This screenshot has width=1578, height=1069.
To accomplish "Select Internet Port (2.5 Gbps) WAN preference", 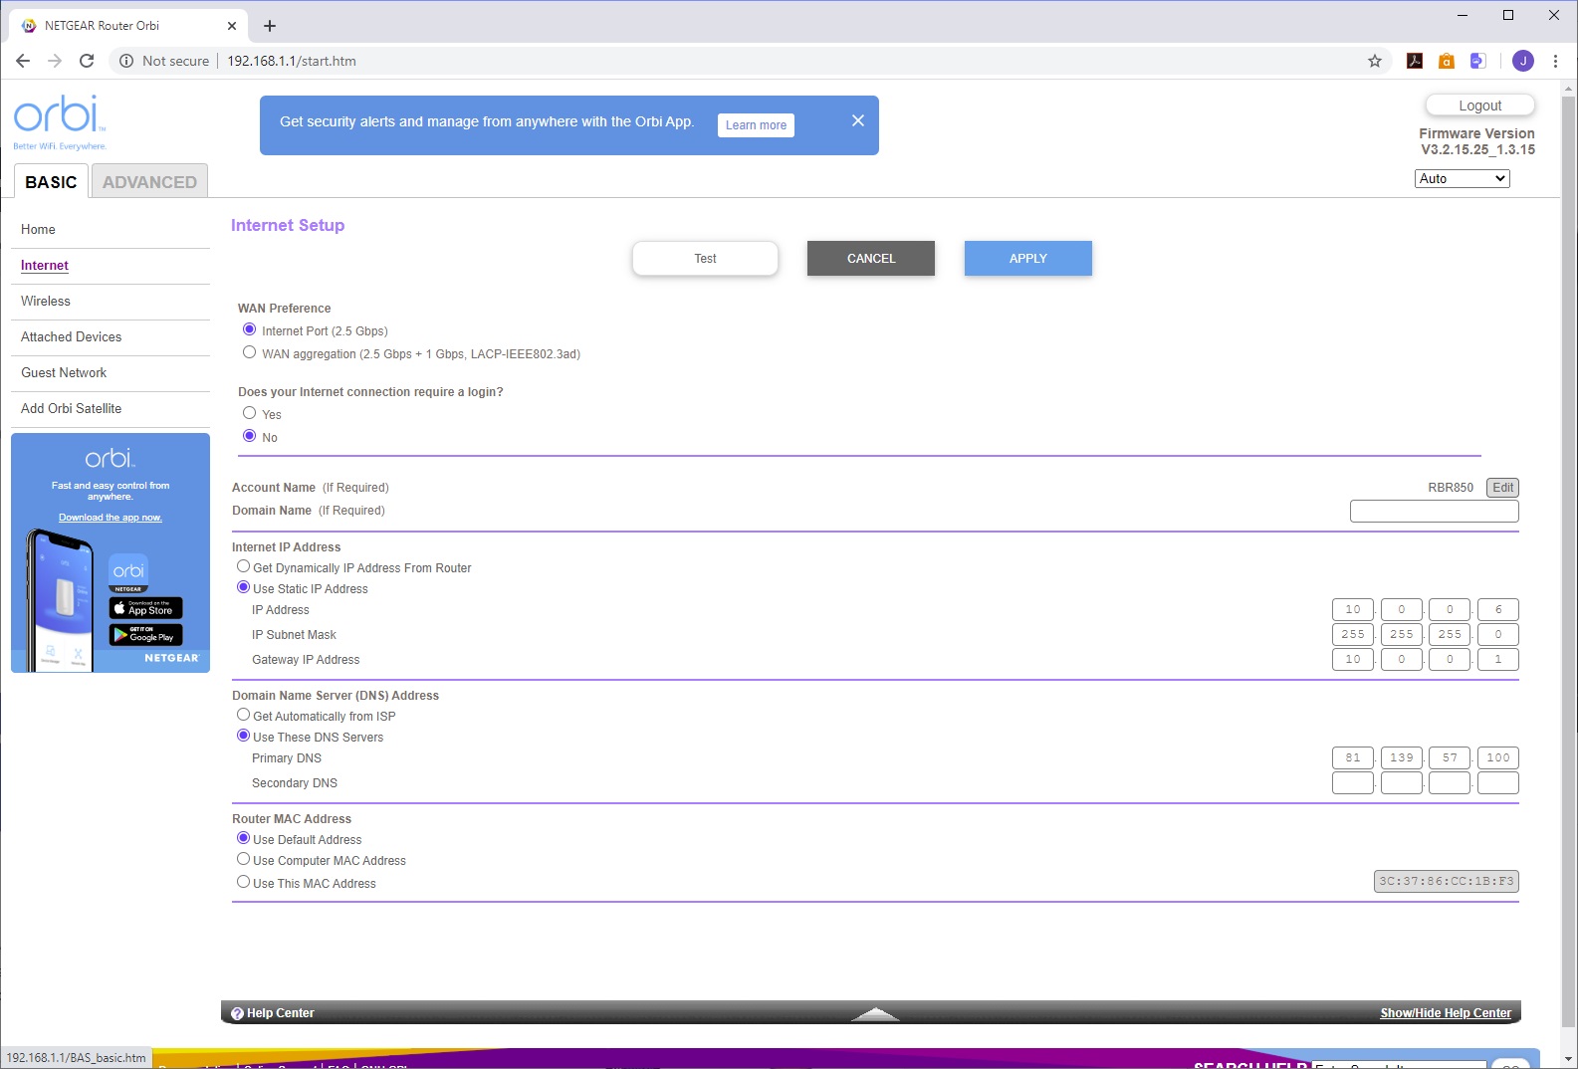I will (250, 329).
